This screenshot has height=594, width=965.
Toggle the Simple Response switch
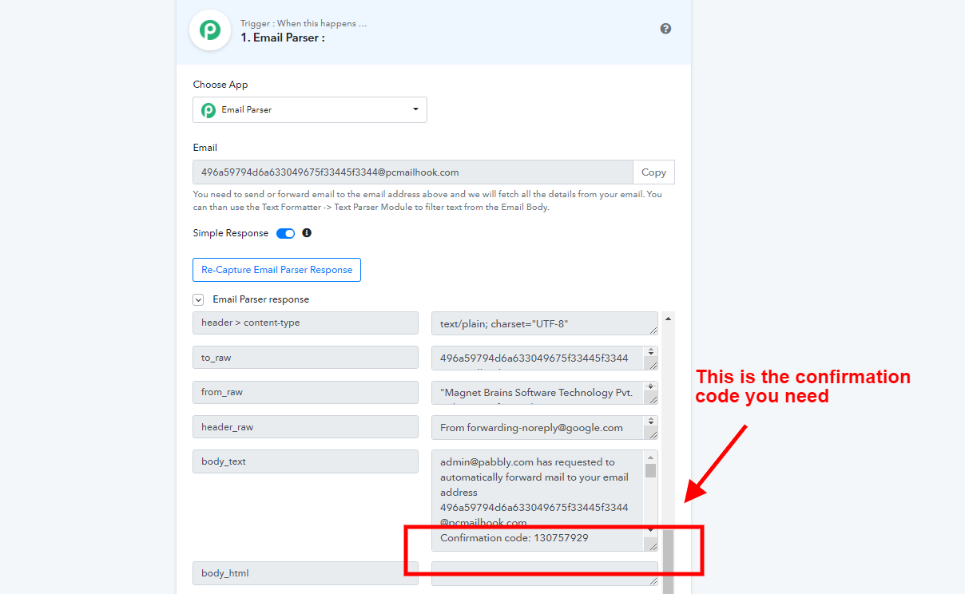(286, 233)
